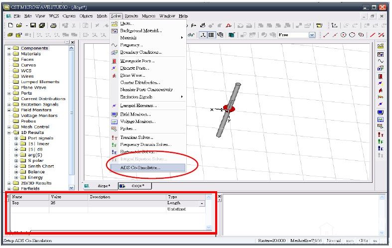Click the parameter value cell 25

(69, 203)
